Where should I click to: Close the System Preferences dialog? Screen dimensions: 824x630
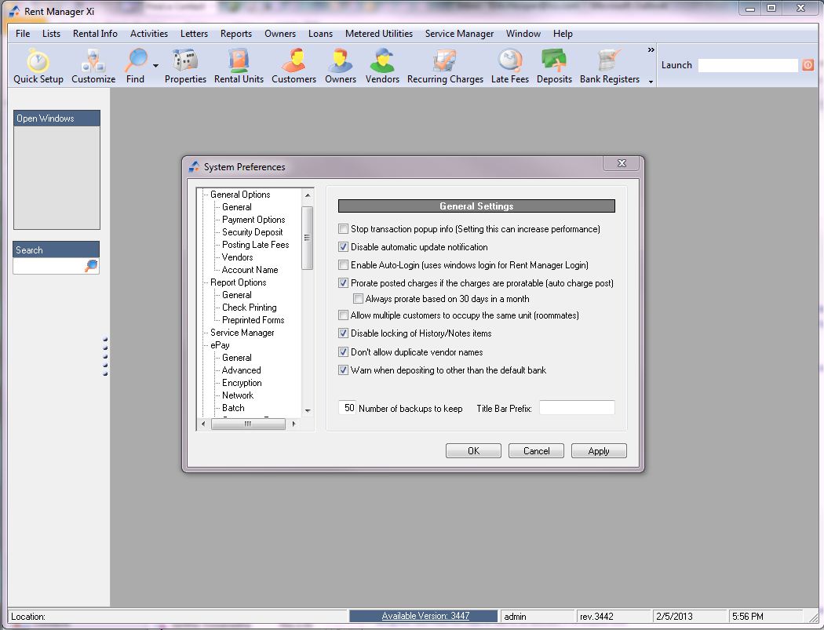pyautogui.click(x=622, y=163)
